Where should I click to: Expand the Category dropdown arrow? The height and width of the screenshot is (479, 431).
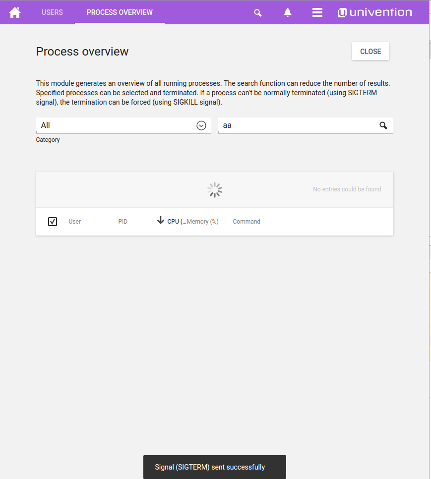pos(201,125)
